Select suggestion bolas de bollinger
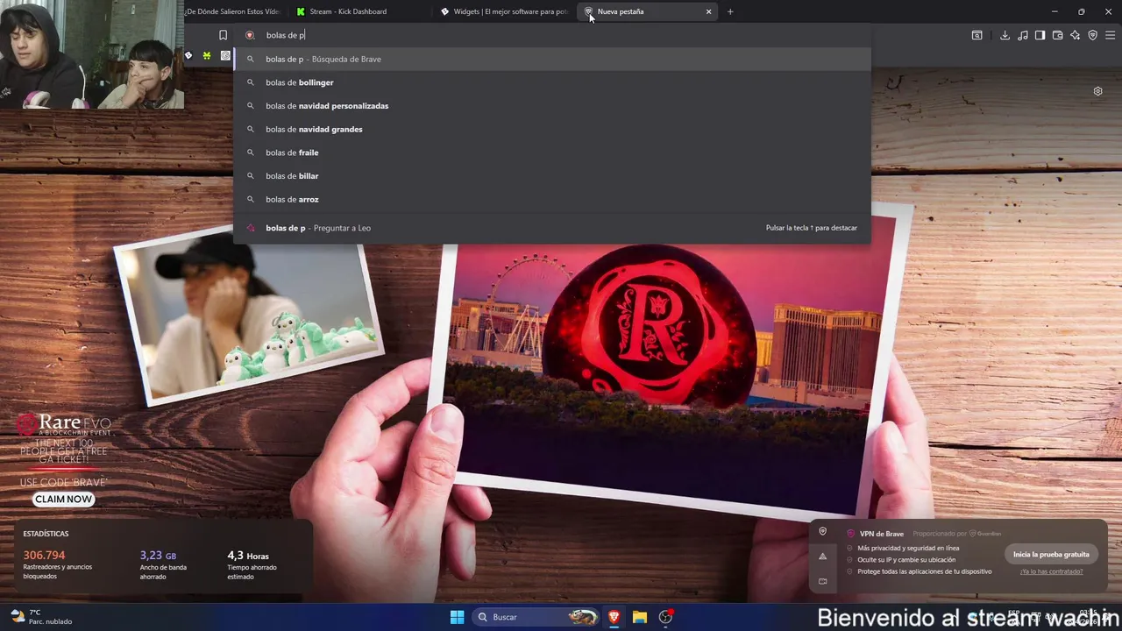The width and height of the screenshot is (1122, 631). (552, 82)
